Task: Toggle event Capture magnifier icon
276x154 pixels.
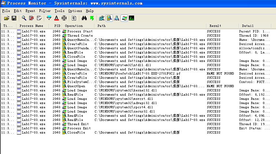Action: 24,18
